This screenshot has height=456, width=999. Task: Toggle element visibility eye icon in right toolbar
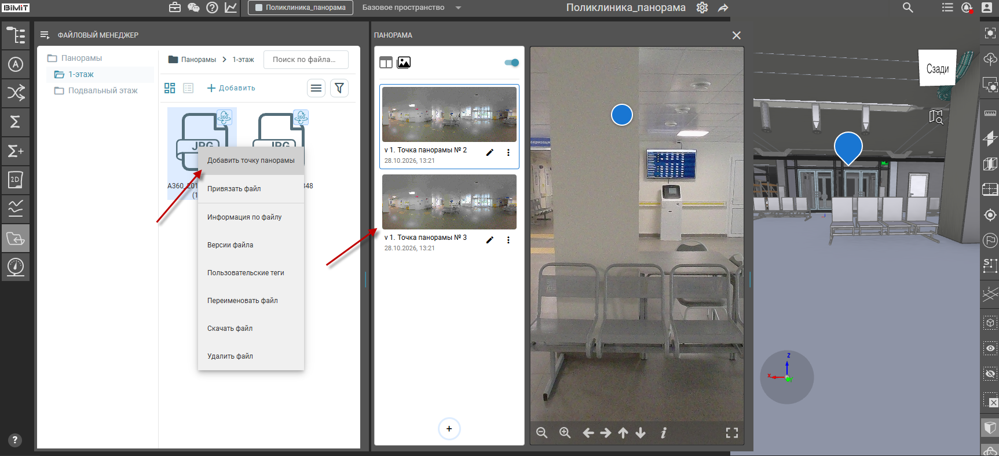click(x=990, y=348)
